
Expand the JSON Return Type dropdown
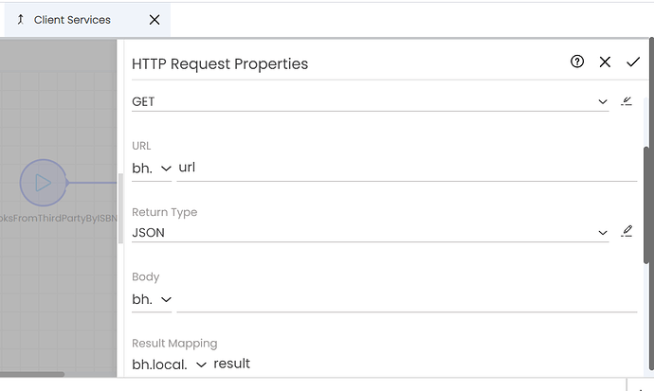[371, 232]
